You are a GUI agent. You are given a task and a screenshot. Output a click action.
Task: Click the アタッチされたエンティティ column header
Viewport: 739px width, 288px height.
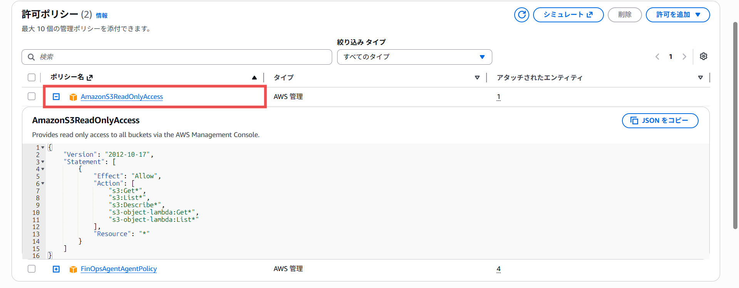coord(540,77)
